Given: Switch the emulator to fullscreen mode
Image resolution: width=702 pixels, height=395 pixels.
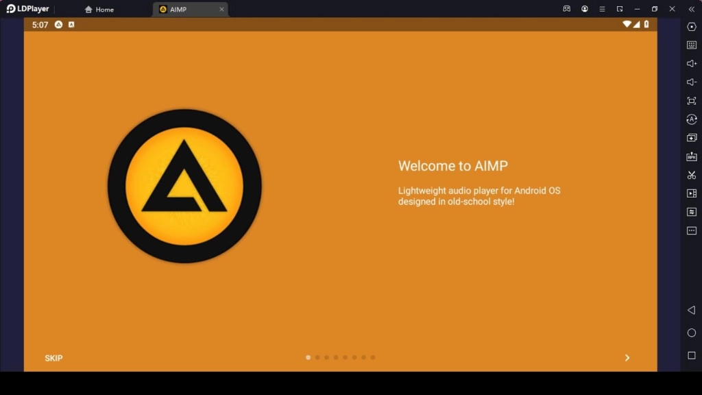Looking at the screenshot, I should click(692, 100).
